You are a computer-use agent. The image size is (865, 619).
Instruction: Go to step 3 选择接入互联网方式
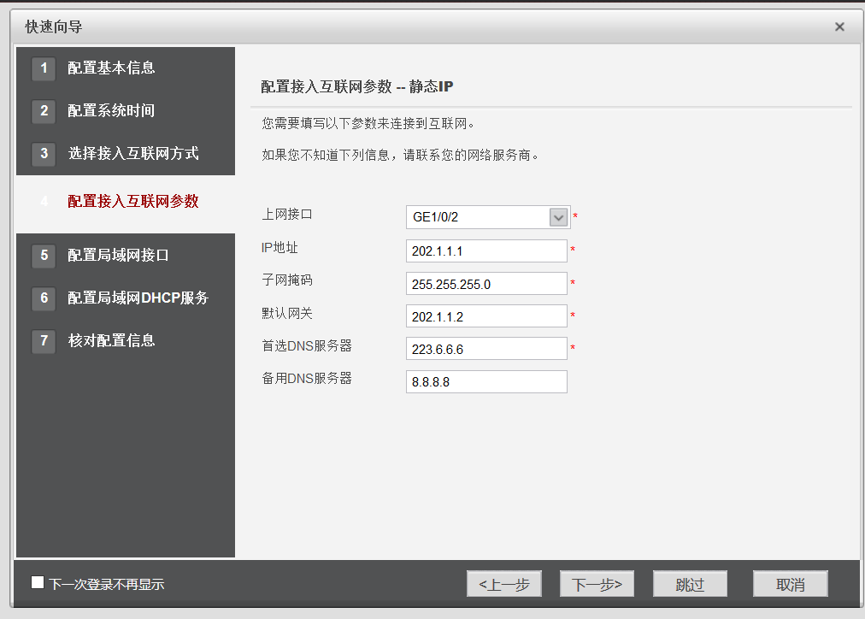(133, 153)
